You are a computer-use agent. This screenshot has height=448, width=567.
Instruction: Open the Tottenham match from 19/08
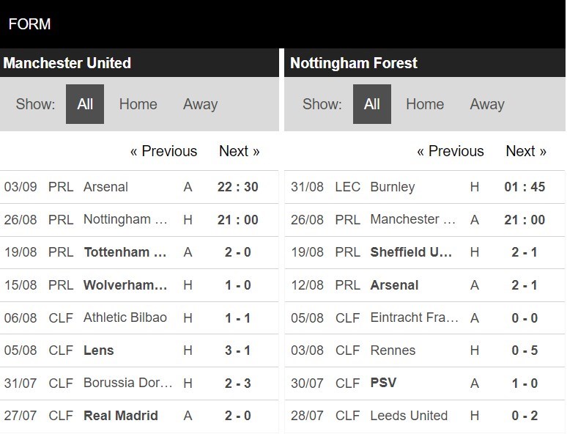pyautogui.click(x=139, y=252)
